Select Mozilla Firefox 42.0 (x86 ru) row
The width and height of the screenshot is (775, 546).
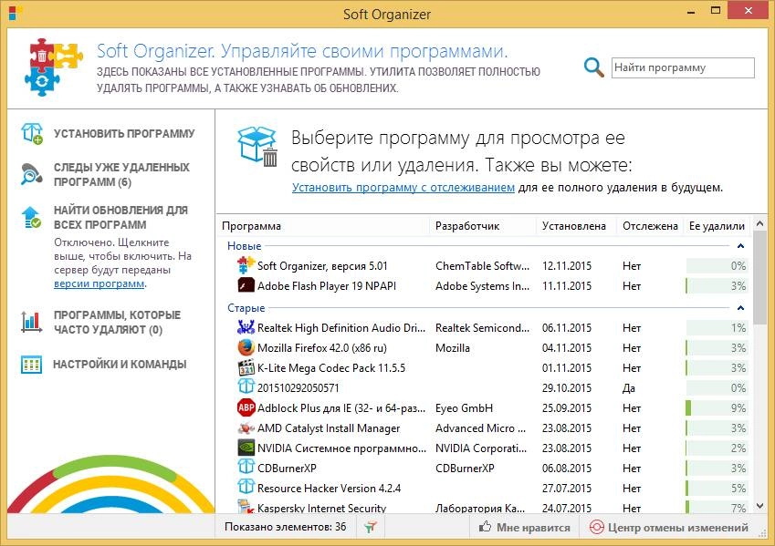coord(484,348)
